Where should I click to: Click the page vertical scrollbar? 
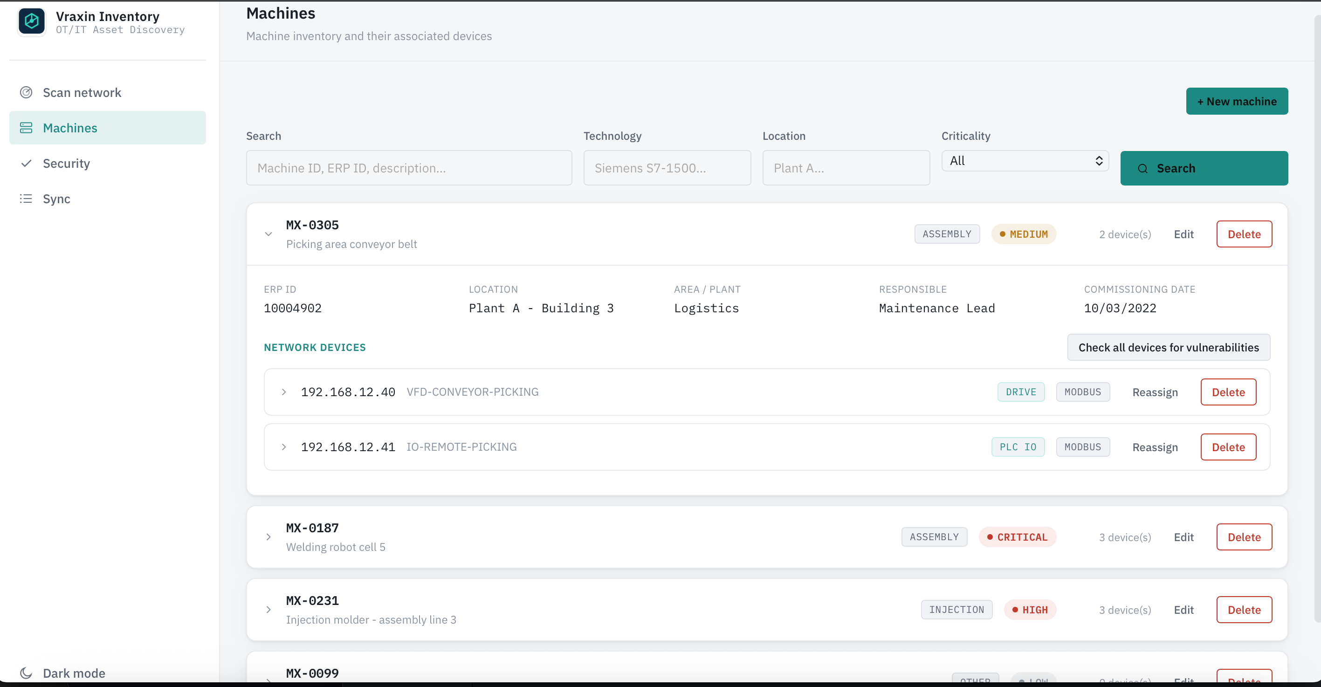[1317, 318]
